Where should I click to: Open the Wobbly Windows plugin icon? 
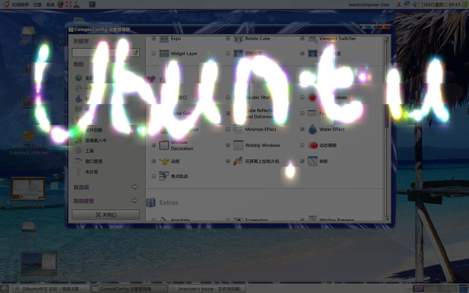tap(238, 145)
